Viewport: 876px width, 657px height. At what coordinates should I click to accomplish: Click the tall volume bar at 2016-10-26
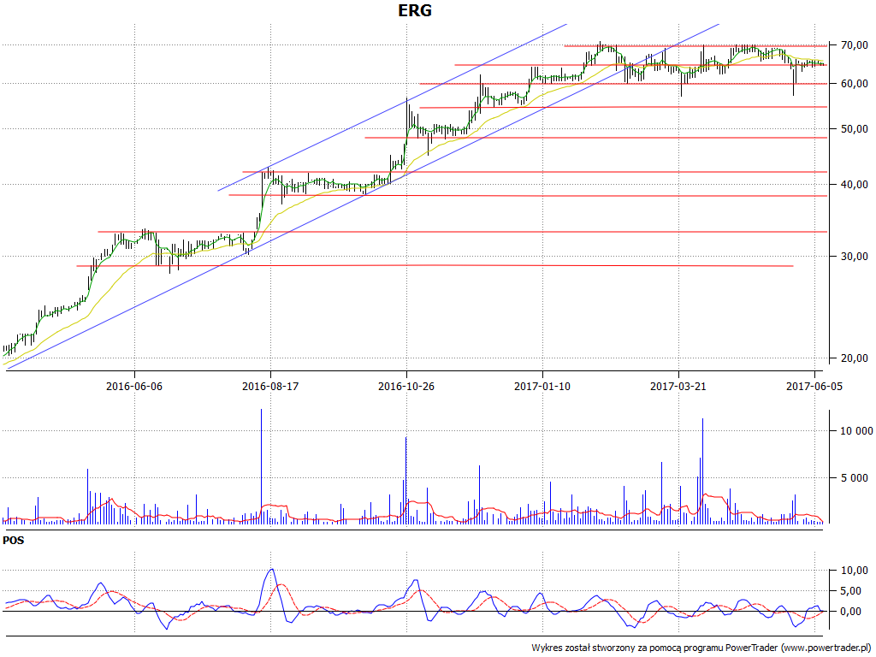(406, 480)
